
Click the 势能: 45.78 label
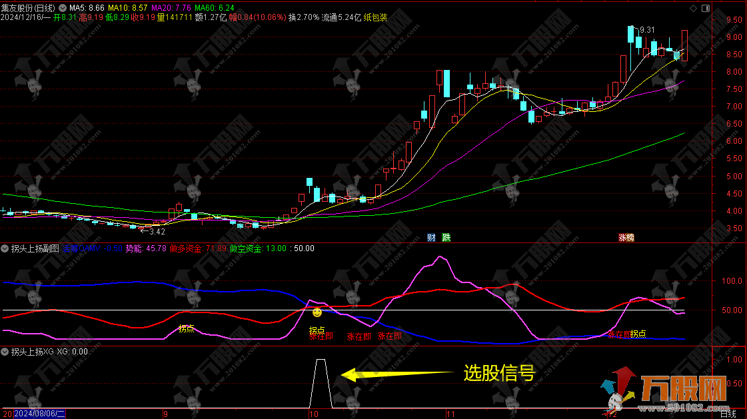pyautogui.click(x=146, y=248)
